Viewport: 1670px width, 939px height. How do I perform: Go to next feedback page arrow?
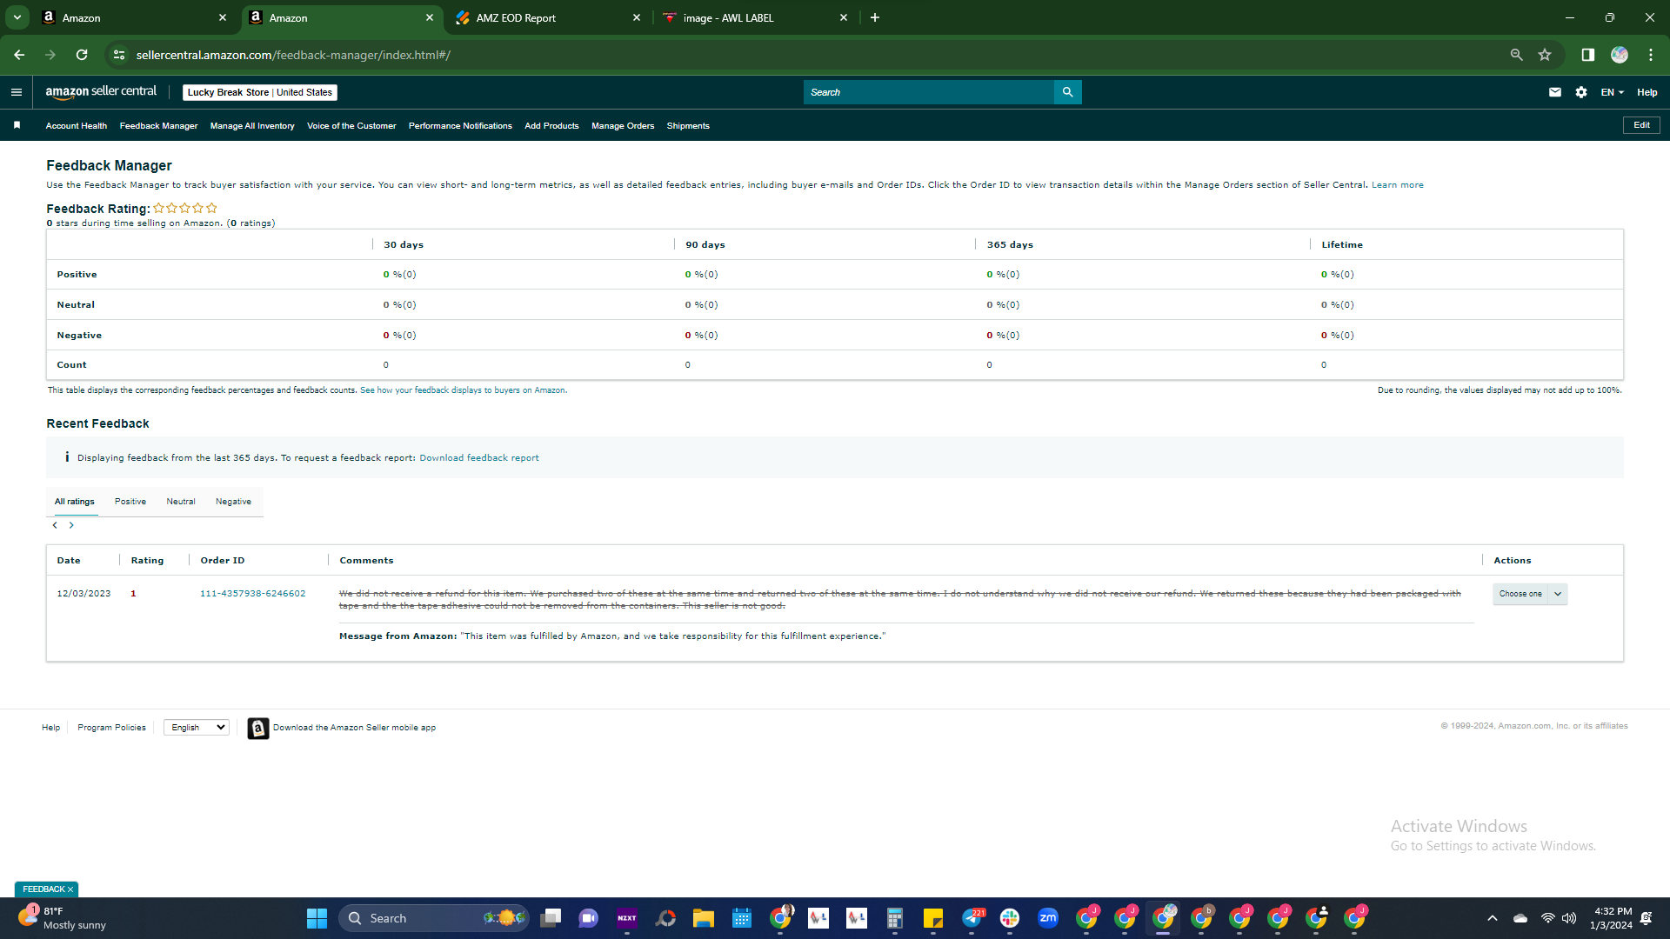(x=71, y=525)
